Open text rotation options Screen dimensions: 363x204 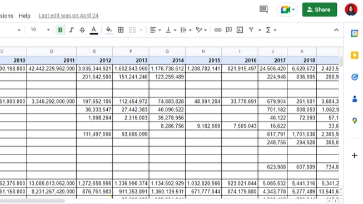(x=201, y=30)
